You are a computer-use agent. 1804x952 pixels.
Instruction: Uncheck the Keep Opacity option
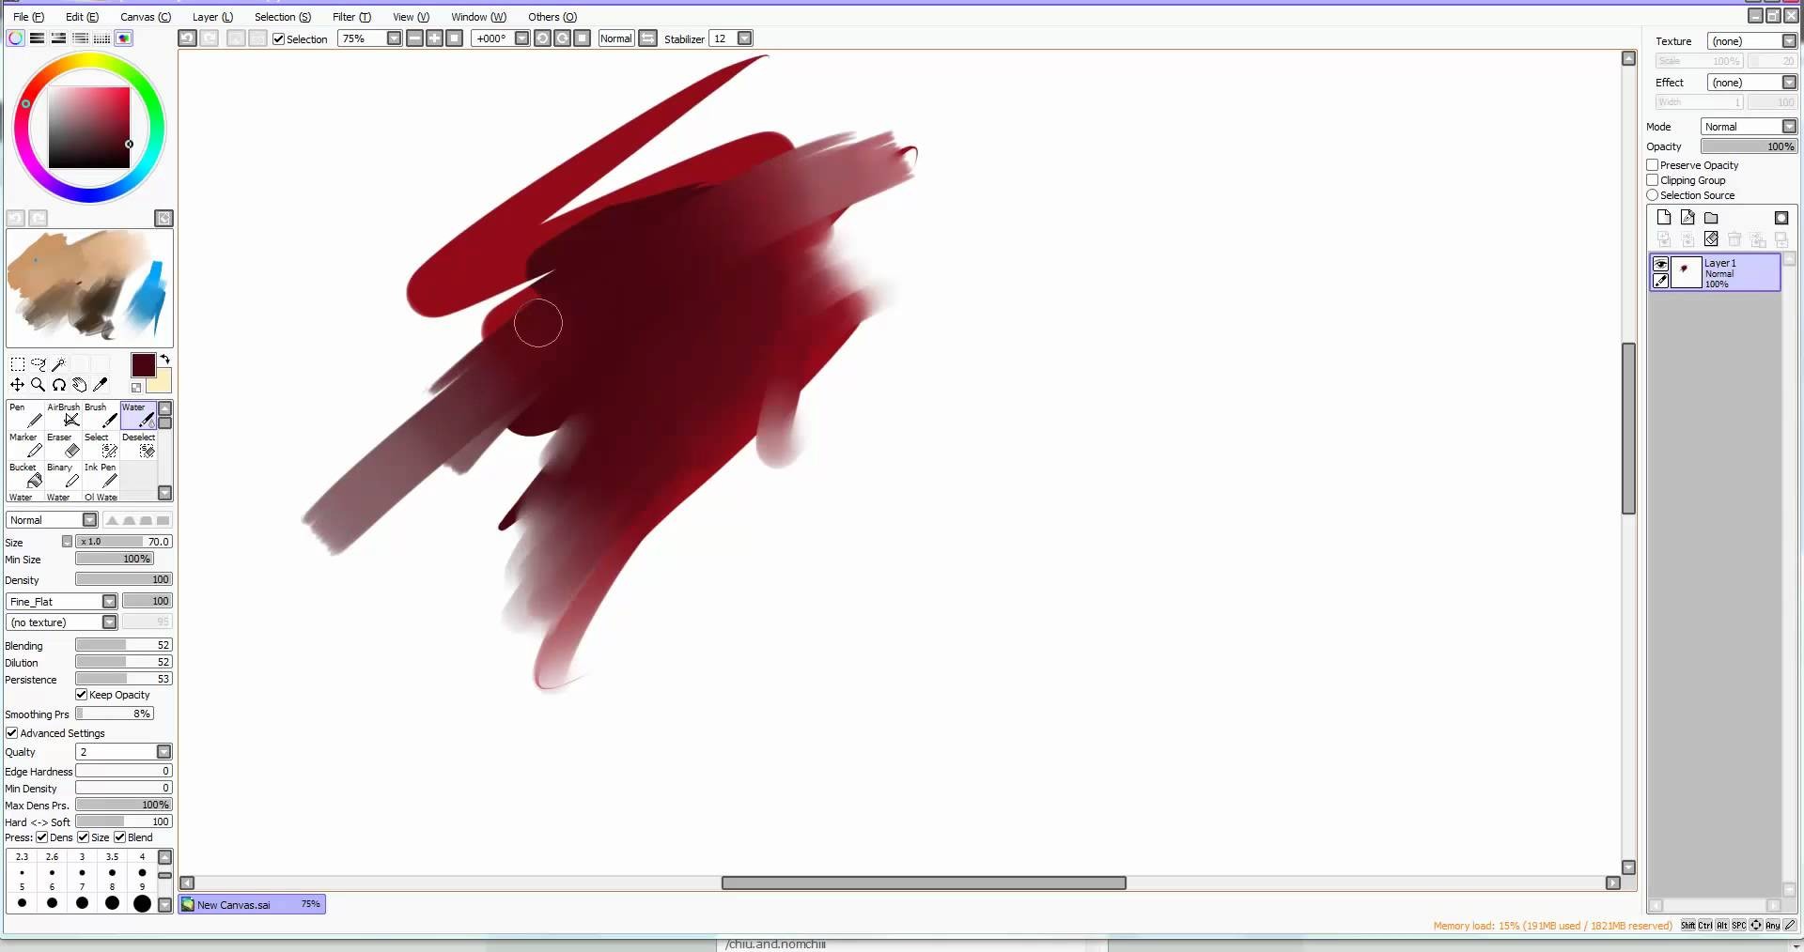[x=82, y=695]
